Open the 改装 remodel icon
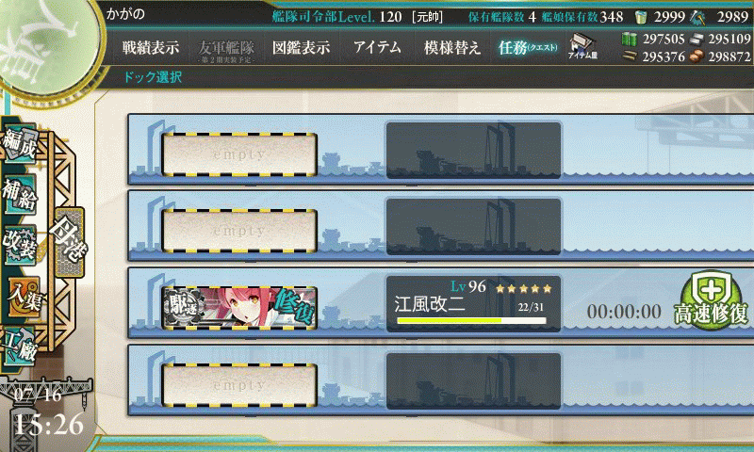This screenshot has width=754, height=452. [x=20, y=245]
